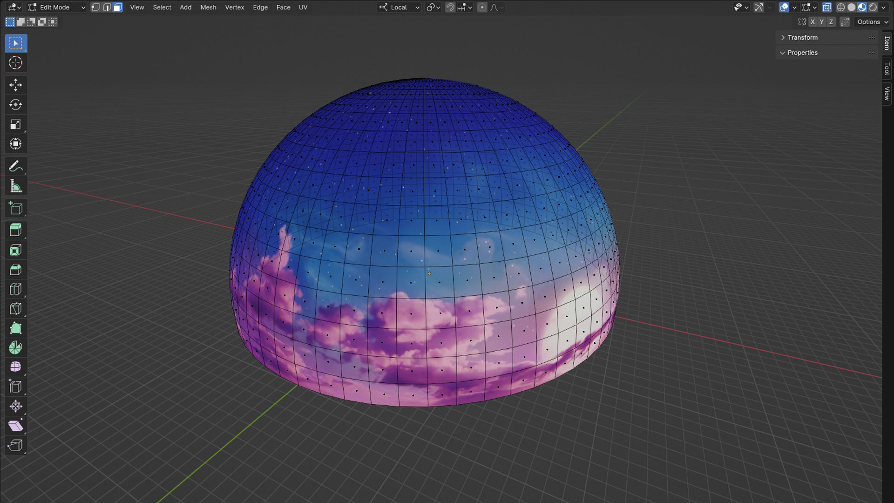Open the Local orientation dropdown
This screenshot has width=894, height=503.
[400, 7]
